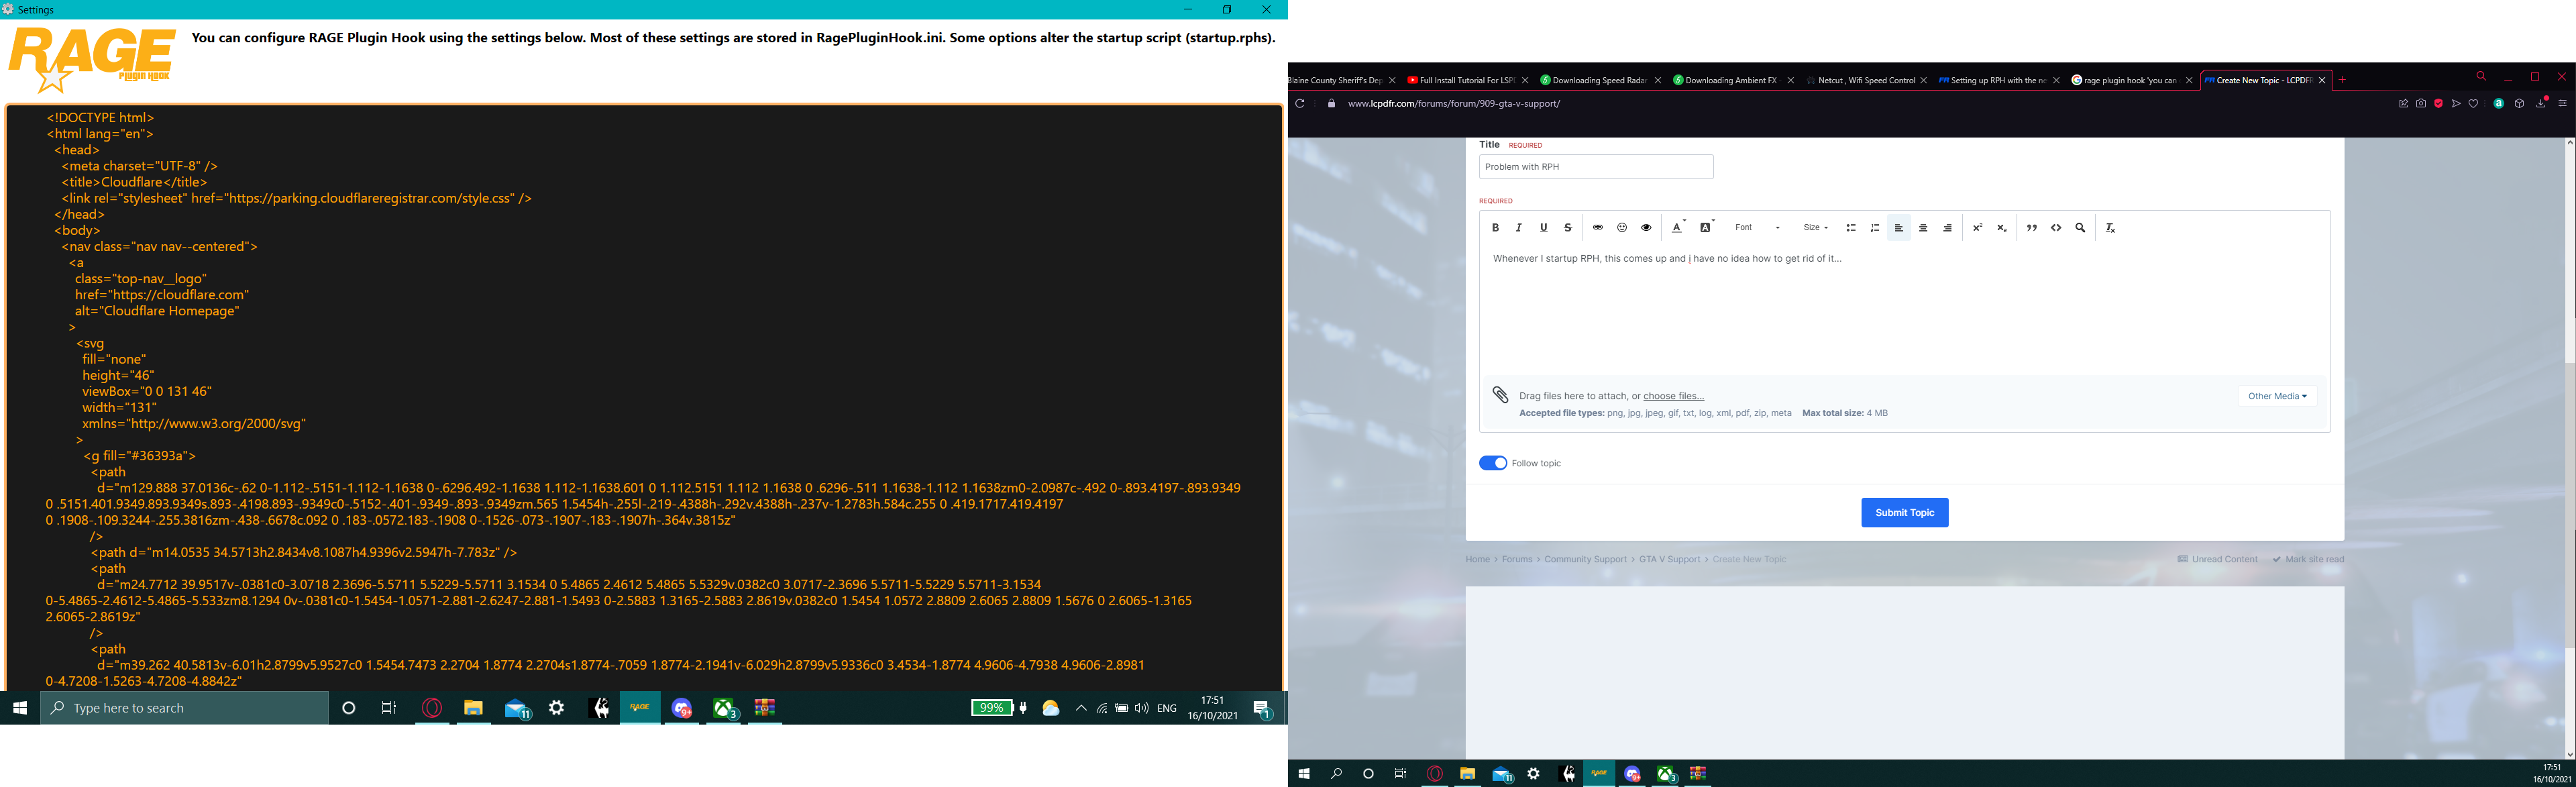2576x787 pixels.
Task: Insert a bulleted list
Action: [x=1851, y=228]
